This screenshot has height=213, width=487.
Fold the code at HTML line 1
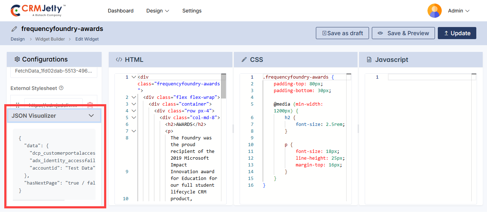(134, 77)
